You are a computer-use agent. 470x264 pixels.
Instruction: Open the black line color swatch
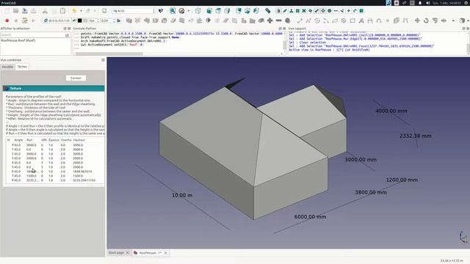pos(80,21)
